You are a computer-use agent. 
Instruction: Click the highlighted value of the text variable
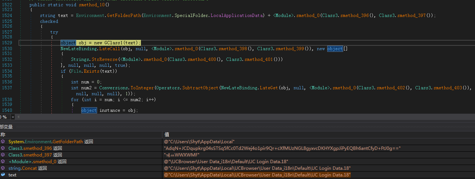257,175
